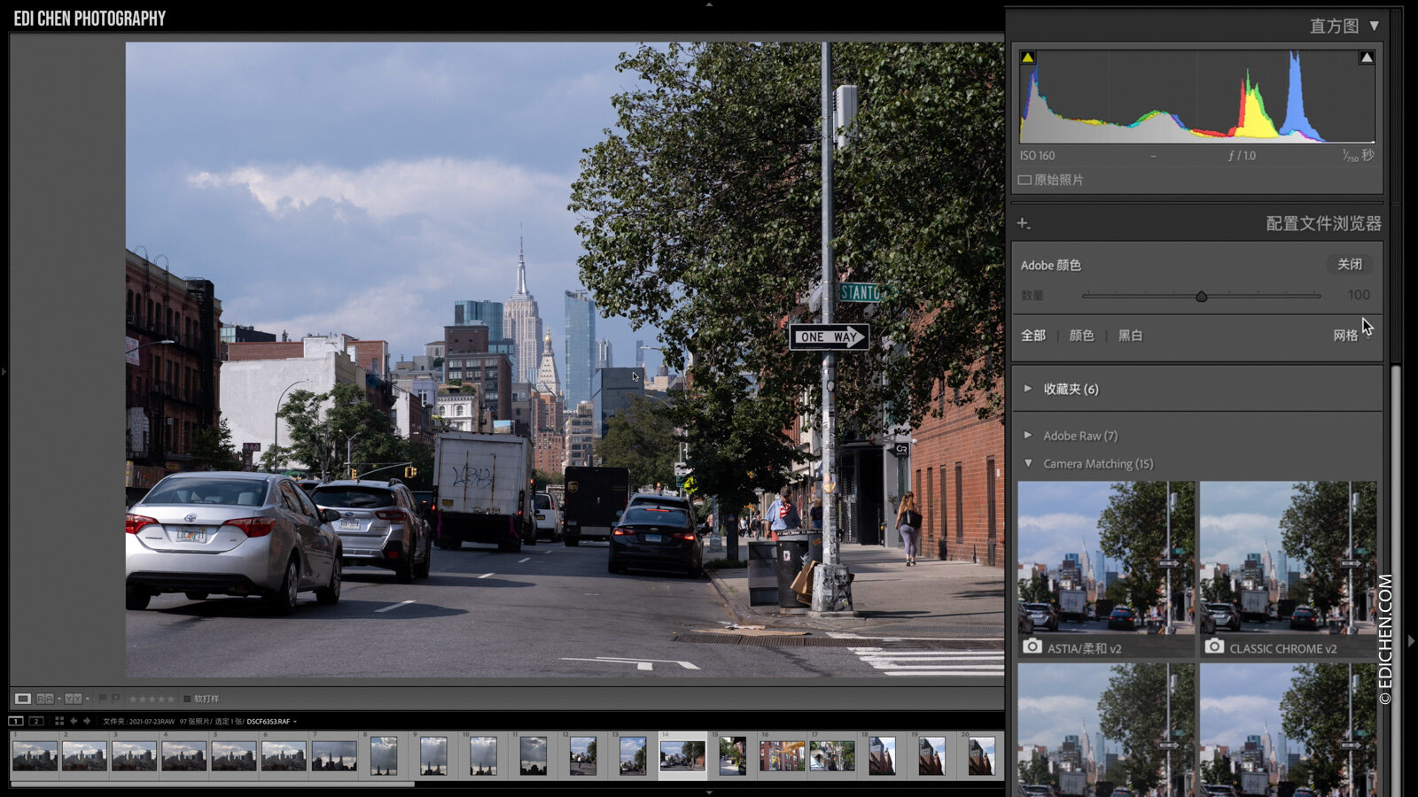Flag the photo as picked
Image resolution: width=1418 pixels, height=797 pixels.
click(103, 699)
